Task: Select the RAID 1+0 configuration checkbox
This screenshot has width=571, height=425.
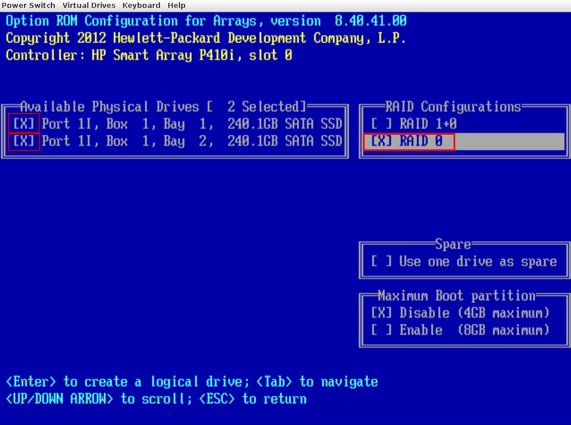Action: pyautogui.click(x=382, y=124)
